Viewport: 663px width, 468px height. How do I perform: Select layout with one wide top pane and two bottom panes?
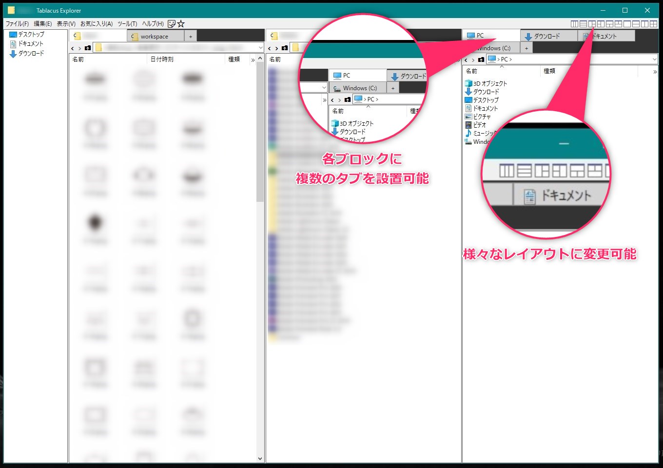(609, 23)
